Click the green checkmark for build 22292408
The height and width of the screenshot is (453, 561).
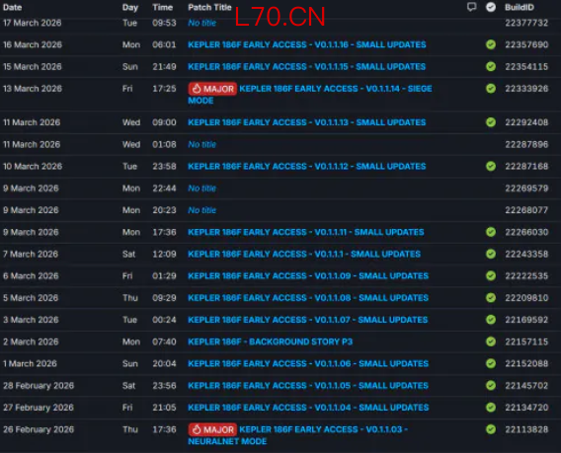tap(491, 122)
